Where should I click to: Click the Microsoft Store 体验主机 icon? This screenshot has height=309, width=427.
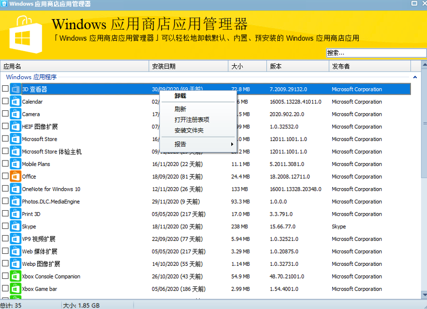point(16,151)
